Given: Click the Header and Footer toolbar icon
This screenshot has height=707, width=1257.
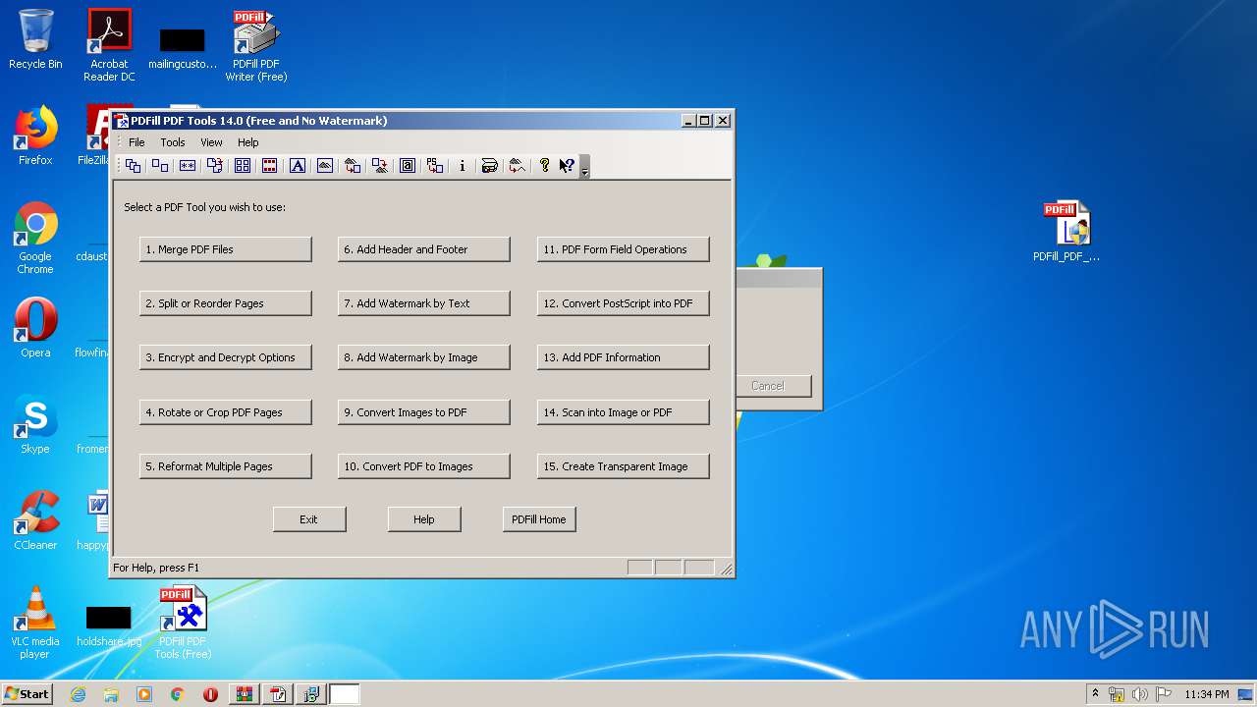Looking at the screenshot, I should 269,166.
